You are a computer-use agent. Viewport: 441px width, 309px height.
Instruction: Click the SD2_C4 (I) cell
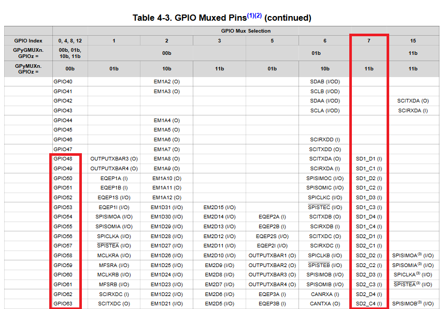[369, 303]
